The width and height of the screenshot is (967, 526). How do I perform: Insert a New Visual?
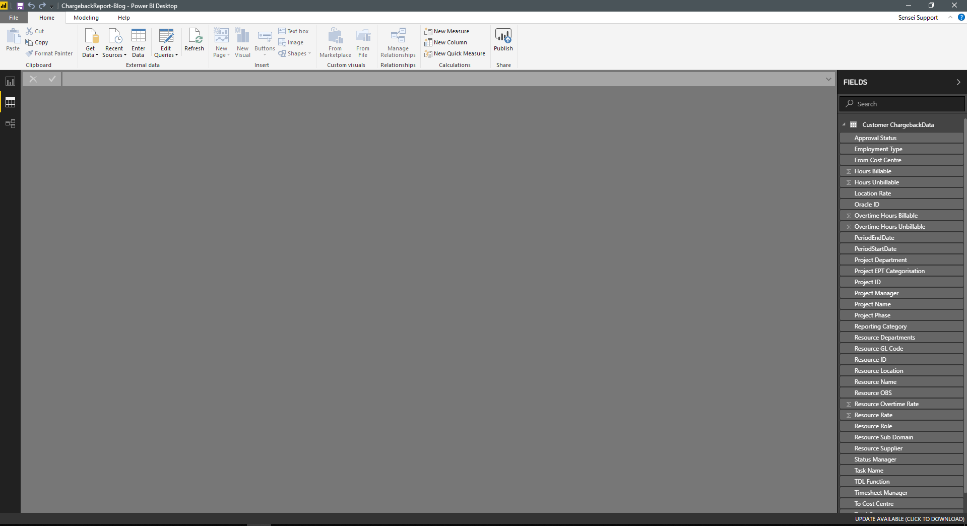point(242,43)
